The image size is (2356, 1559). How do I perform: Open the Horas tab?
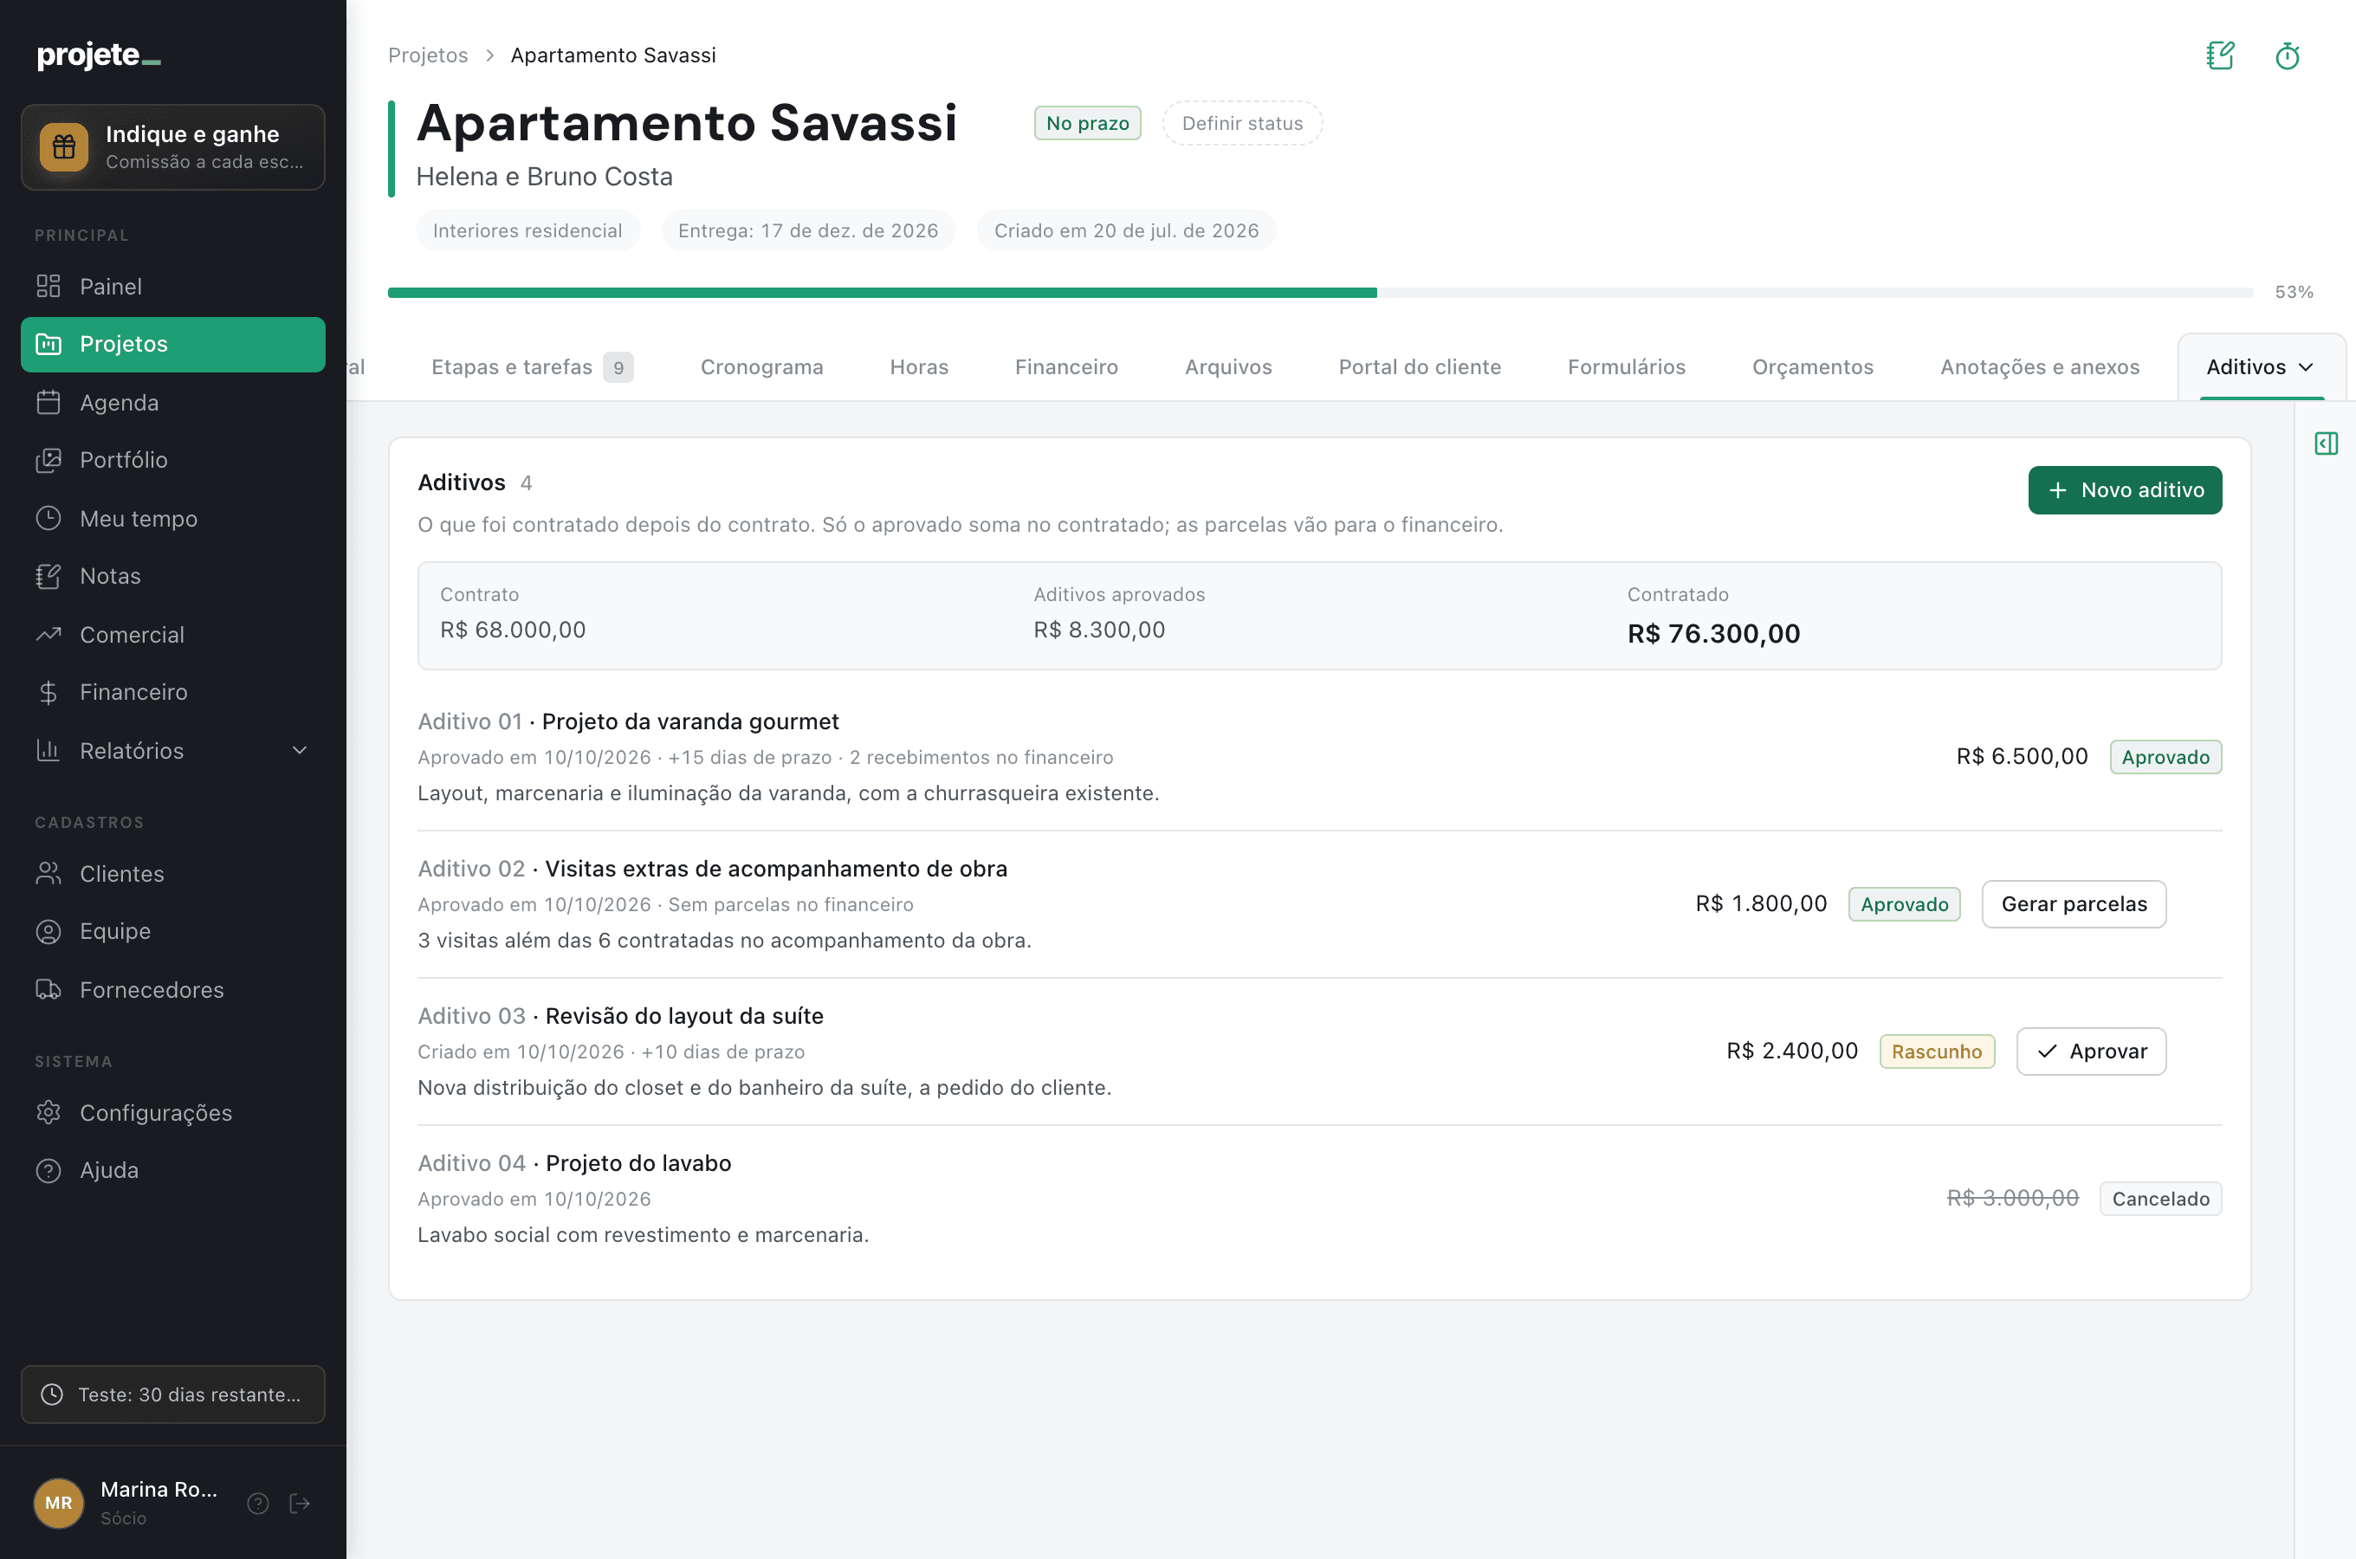918,367
